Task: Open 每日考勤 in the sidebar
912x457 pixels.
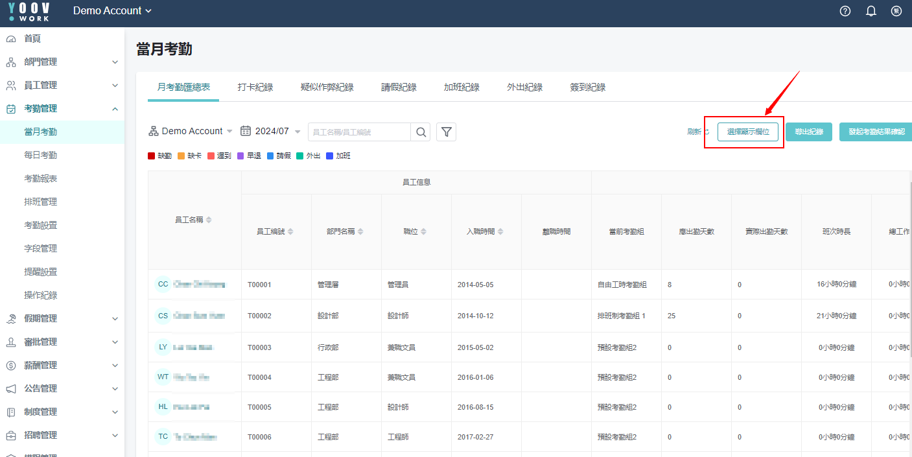Action: click(41, 155)
